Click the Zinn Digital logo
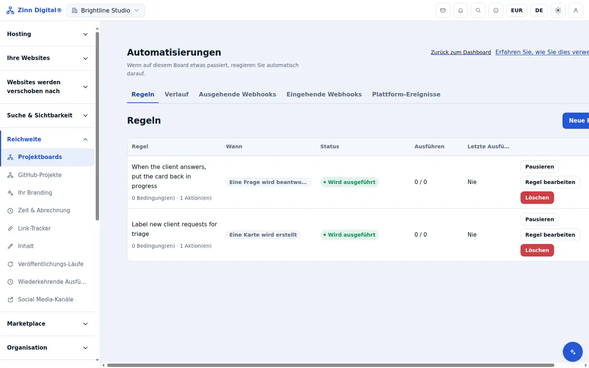 pos(34,10)
